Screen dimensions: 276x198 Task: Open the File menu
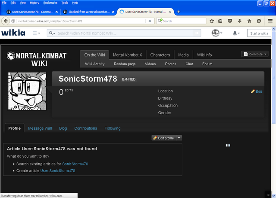point(4,3)
